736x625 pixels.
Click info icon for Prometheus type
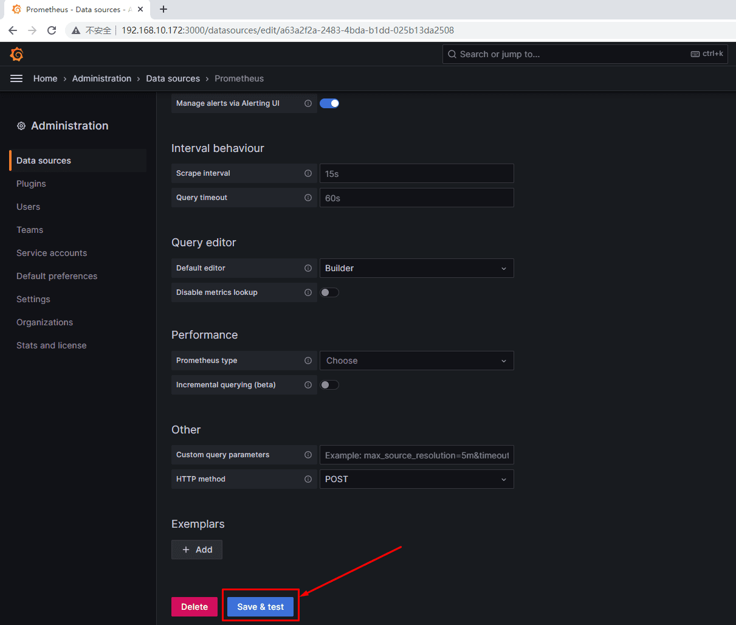pos(308,361)
